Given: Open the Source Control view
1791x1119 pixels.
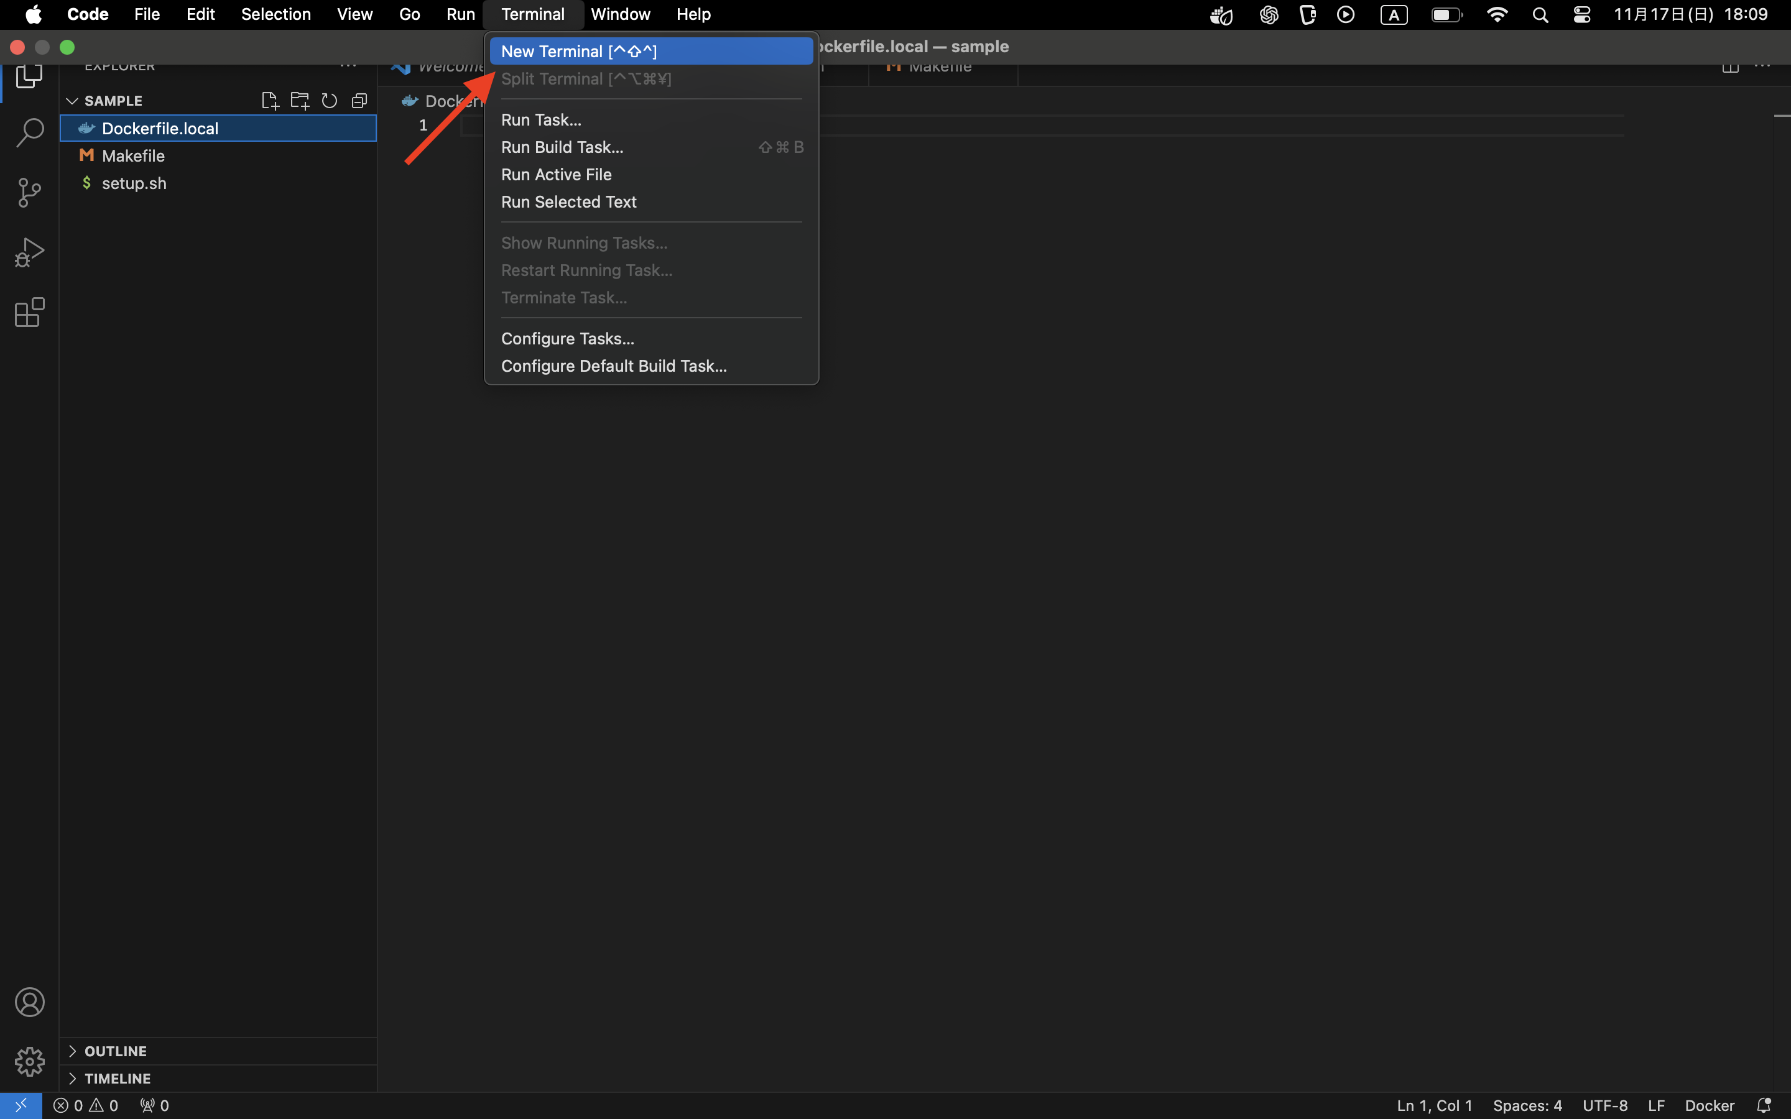Looking at the screenshot, I should 30,193.
